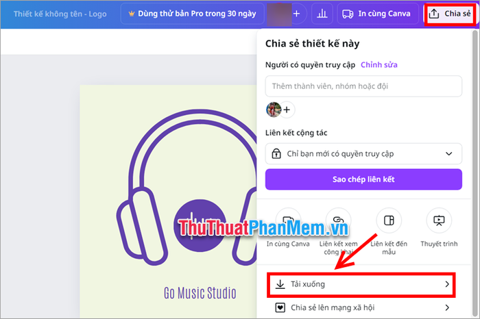Click the truck icon in In cùng Canva
Viewport: 480px width, 319px height.
tap(348, 14)
